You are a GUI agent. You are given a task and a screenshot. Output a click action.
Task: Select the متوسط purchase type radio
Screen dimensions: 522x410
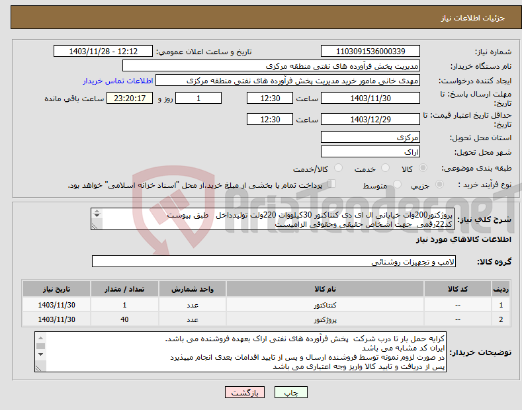[x=397, y=184]
